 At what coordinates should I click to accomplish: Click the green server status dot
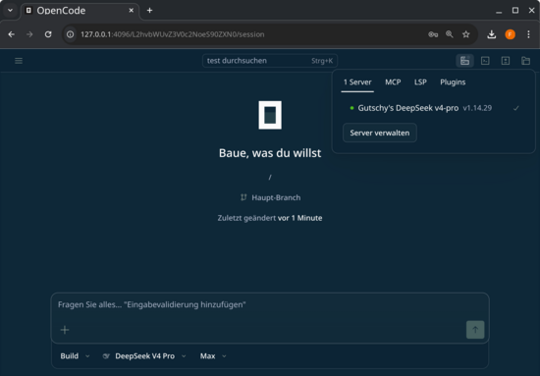(x=351, y=108)
